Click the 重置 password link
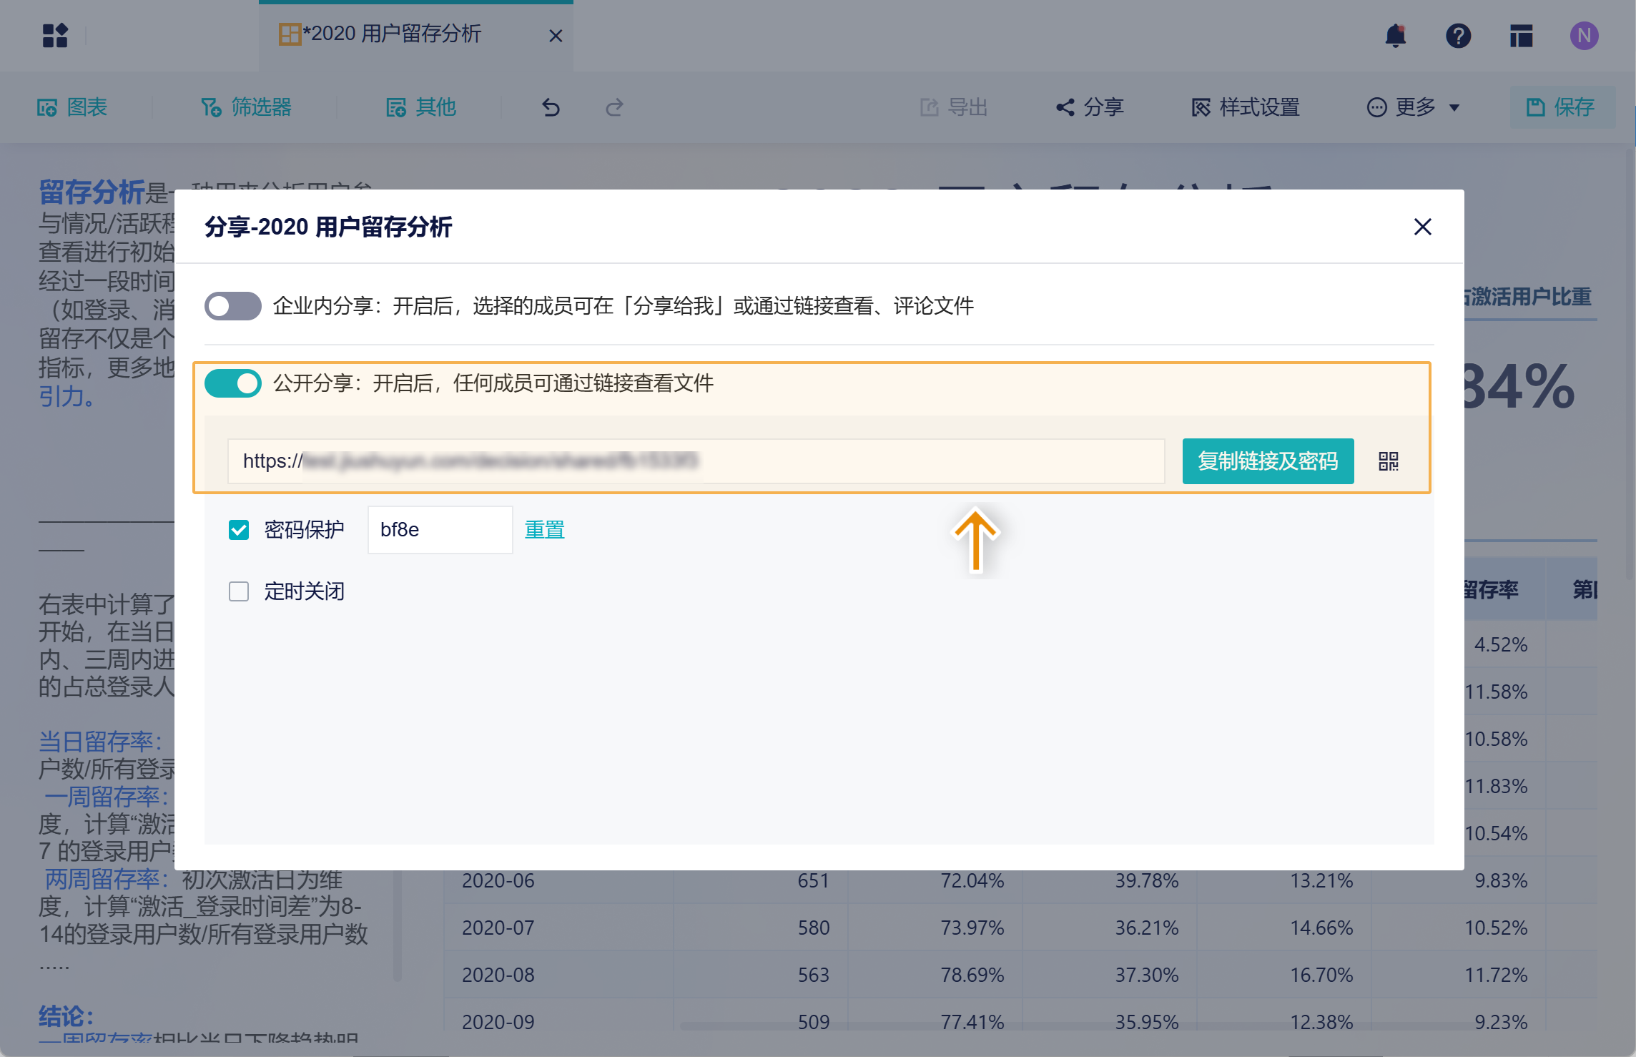The image size is (1636, 1057). [x=544, y=530]
